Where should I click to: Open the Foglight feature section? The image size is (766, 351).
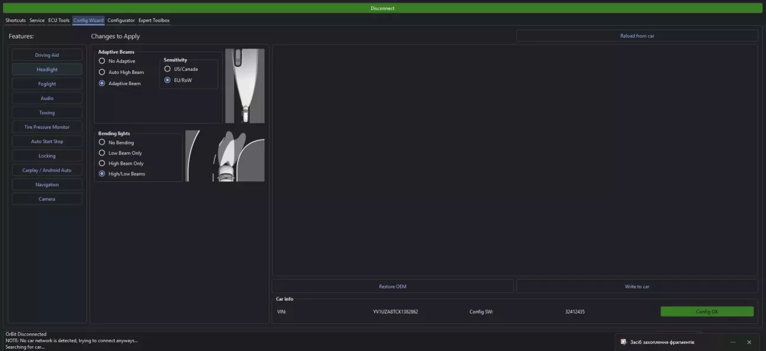[47, 84]
